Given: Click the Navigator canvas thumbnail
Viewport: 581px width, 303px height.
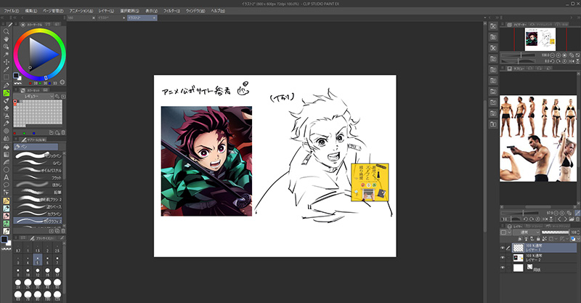Looking at the screenshot, I should click(x=540, y=39).
